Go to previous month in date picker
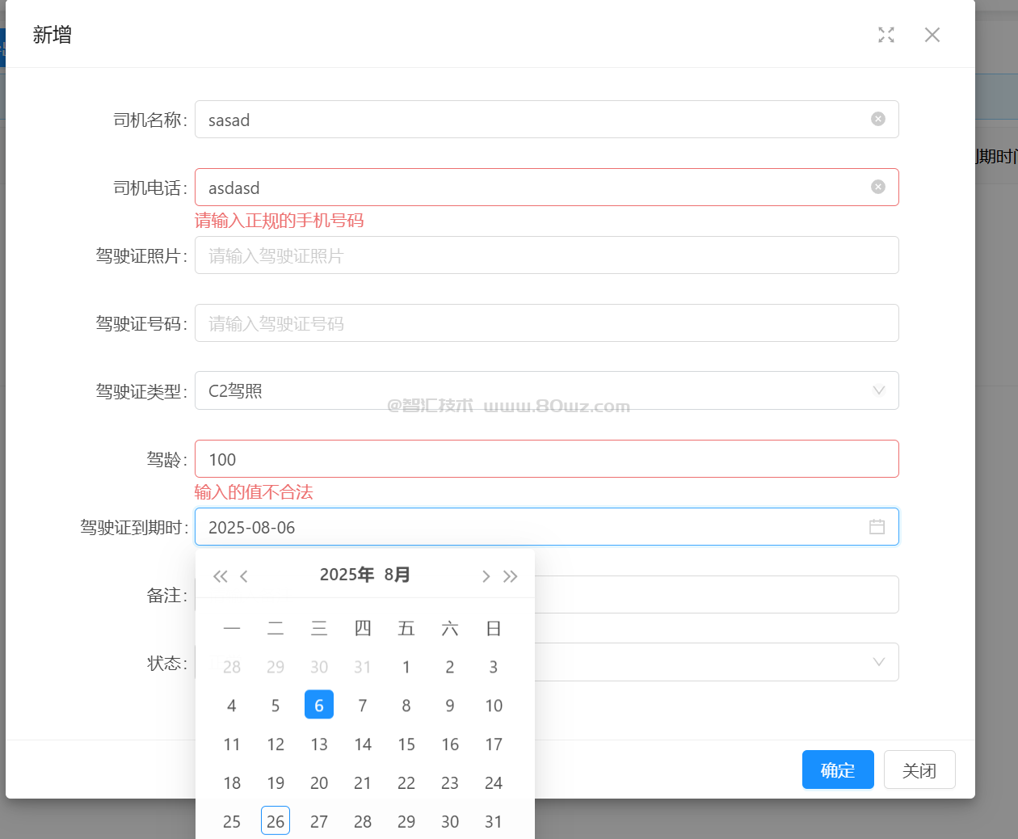This screenshot has height=839, width=1018. [x=244, y=576]
